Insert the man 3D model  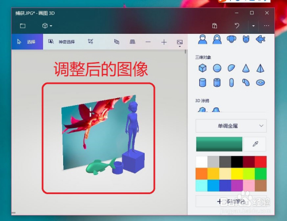[203, 40]
